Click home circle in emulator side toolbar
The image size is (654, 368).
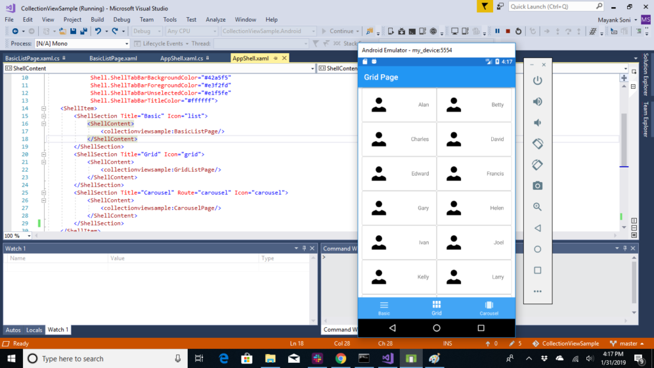pos(538,249)
